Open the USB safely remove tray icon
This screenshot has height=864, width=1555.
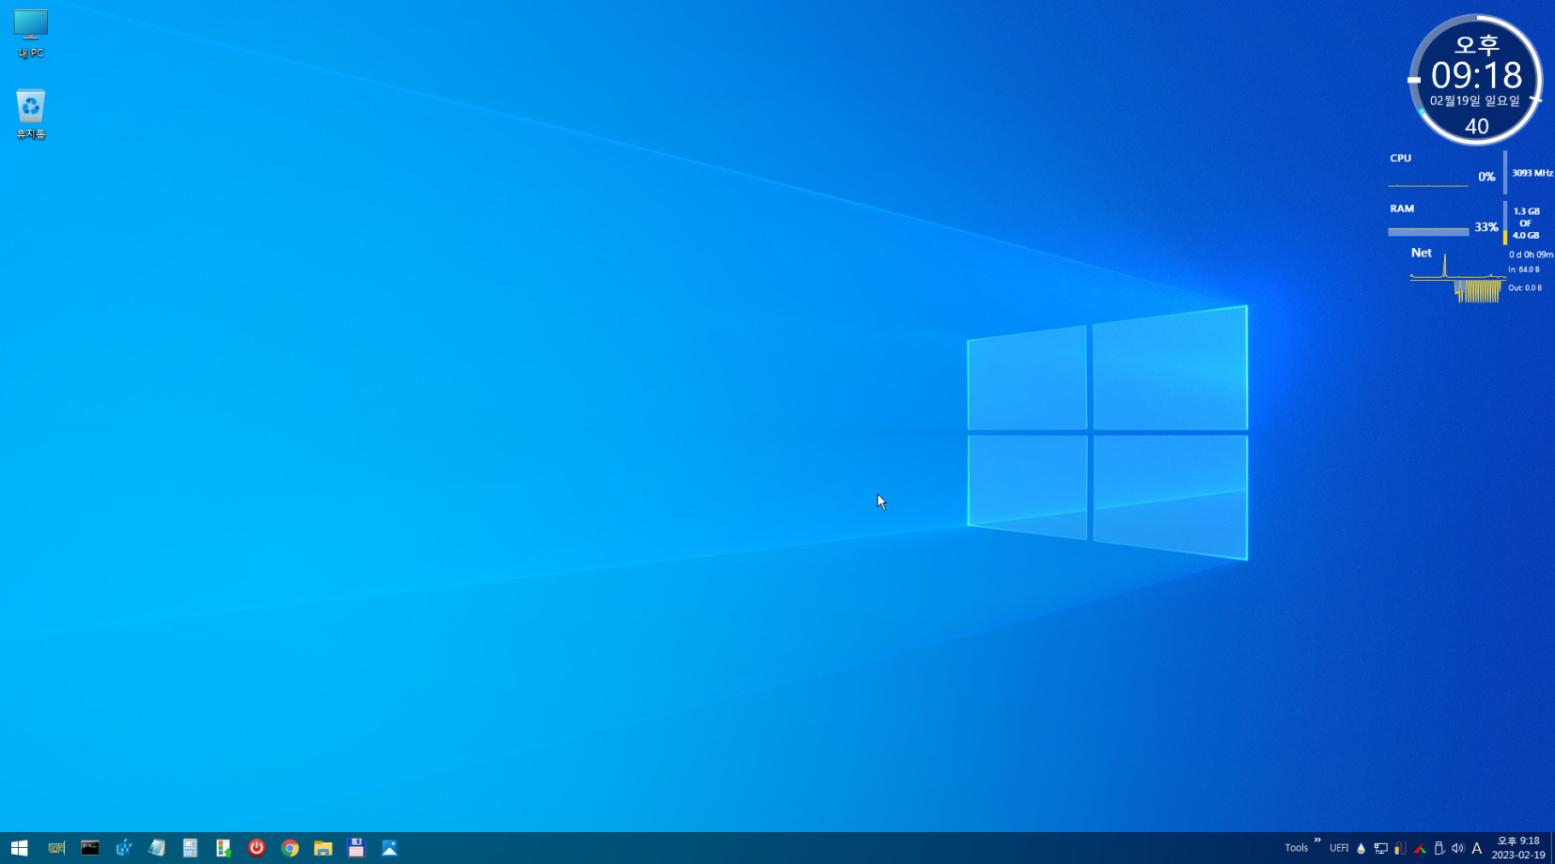(1438, 848)
